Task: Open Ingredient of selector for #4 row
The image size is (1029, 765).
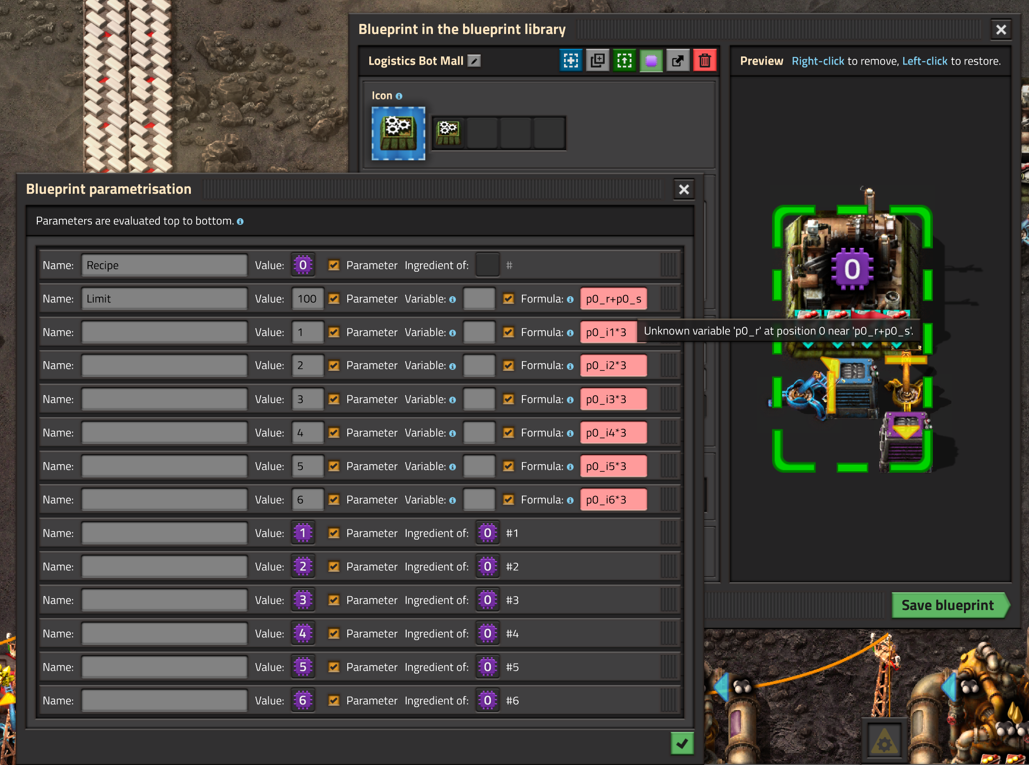Action: coord(487,633)
